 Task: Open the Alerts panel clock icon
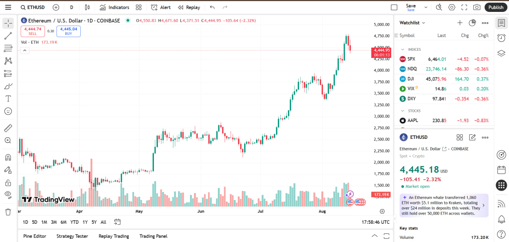501,38
